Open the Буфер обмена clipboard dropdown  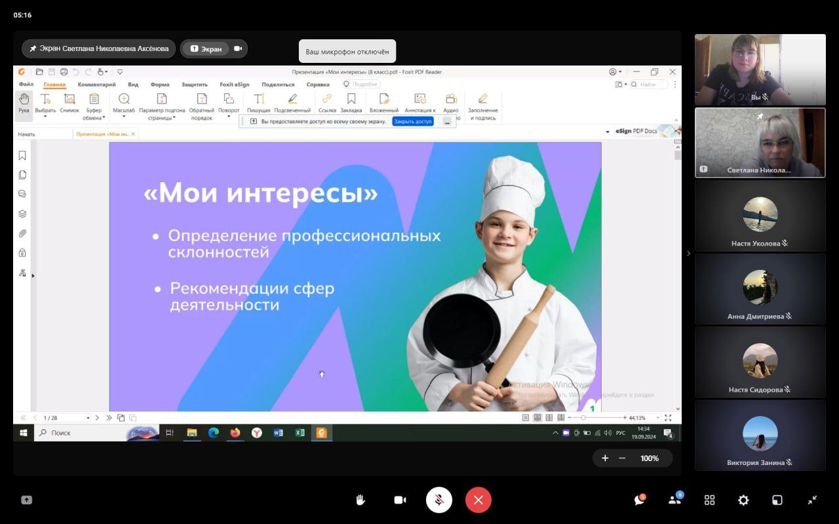94,106
